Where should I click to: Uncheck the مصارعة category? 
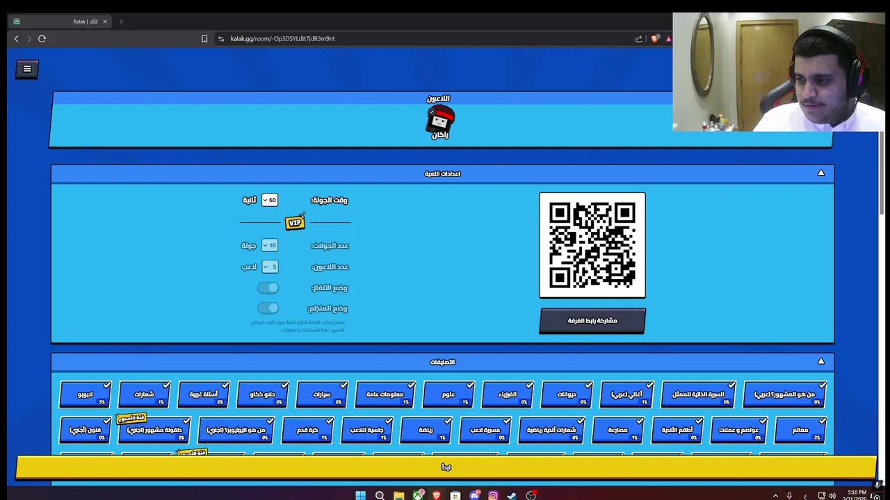coord(617,430)
